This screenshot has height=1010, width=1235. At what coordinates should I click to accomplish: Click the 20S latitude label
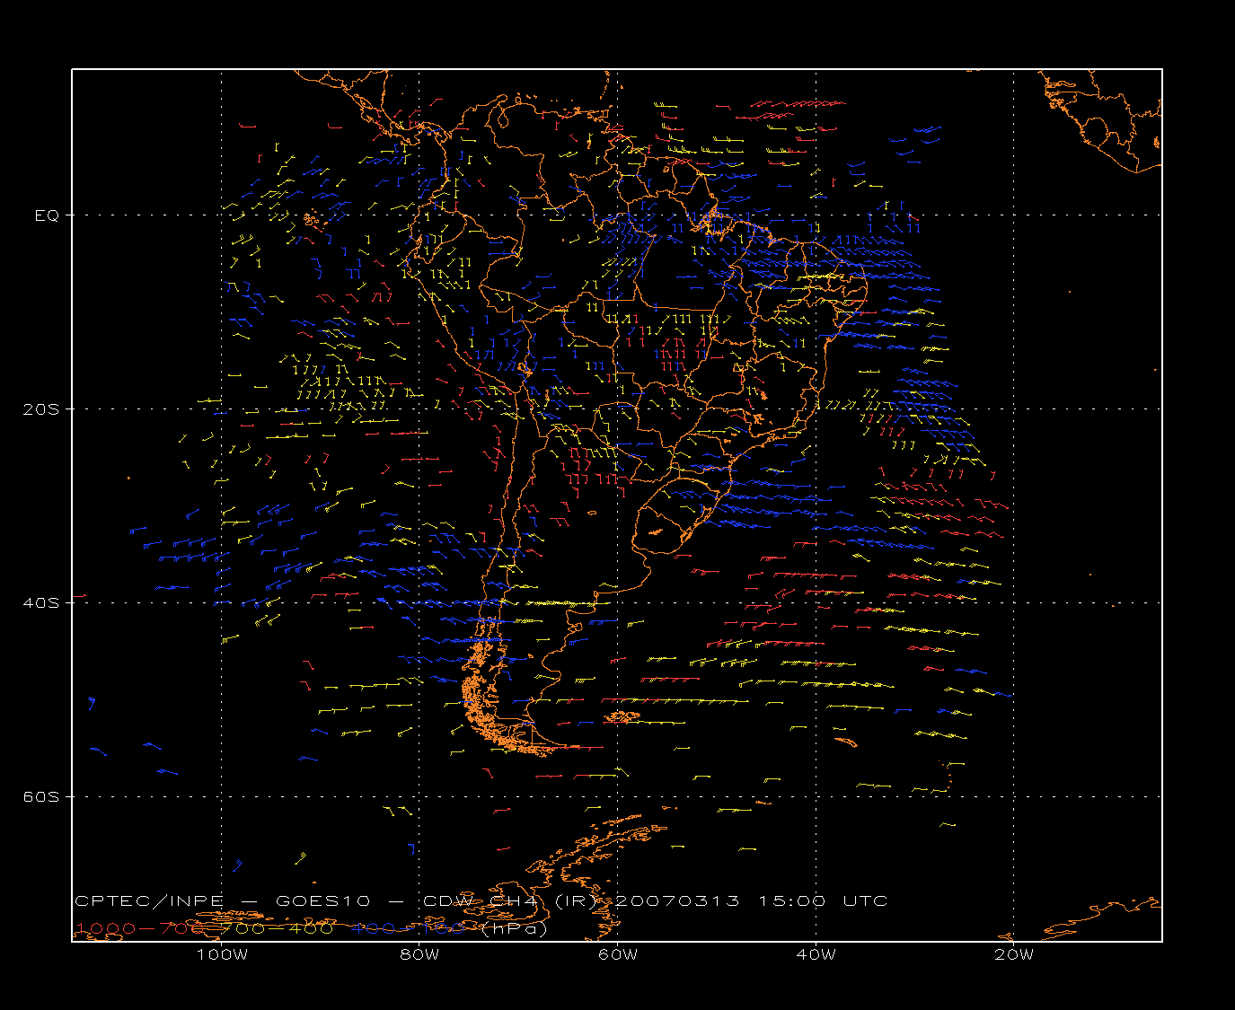[x=40, y=409]
